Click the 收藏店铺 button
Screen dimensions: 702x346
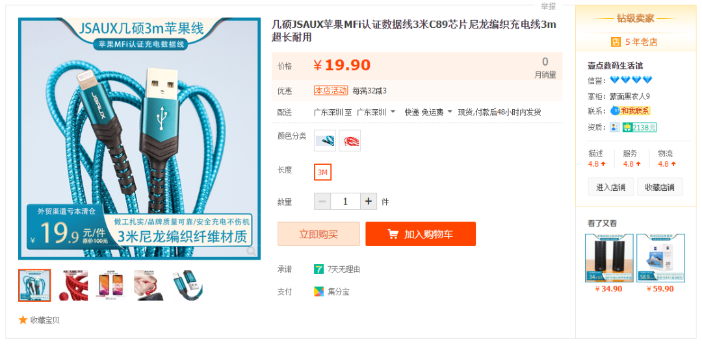tap(660, 187)
